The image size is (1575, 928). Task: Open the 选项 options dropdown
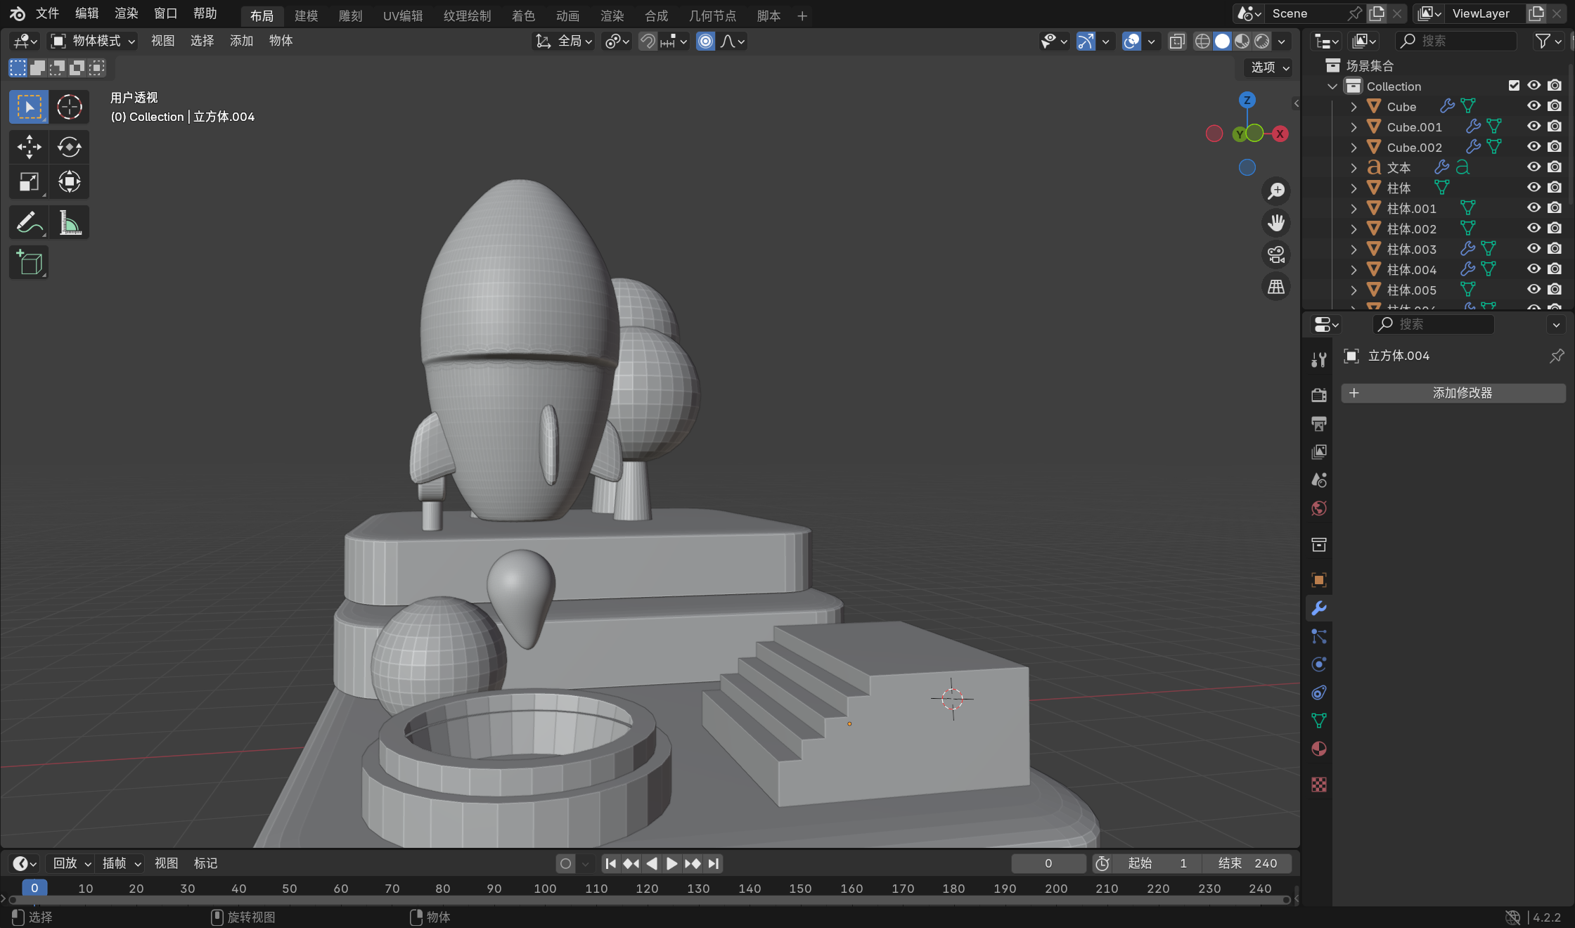[x=1269, y=67]
